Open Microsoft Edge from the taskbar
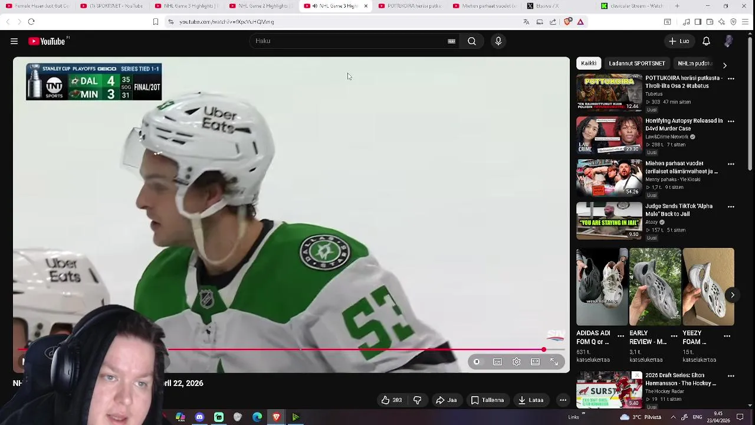 (x=257, y=417)
